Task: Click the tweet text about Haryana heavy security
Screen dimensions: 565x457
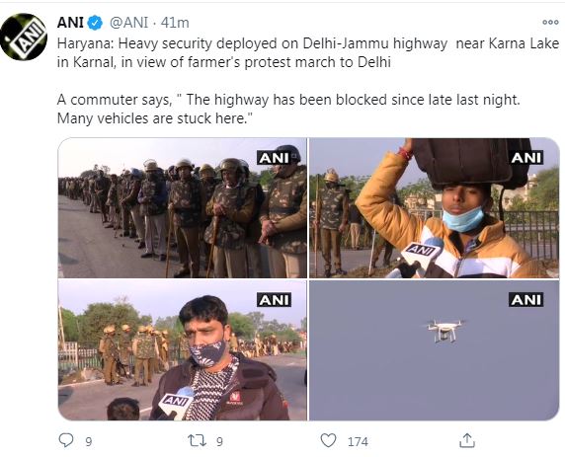Action: pos(308,53)
